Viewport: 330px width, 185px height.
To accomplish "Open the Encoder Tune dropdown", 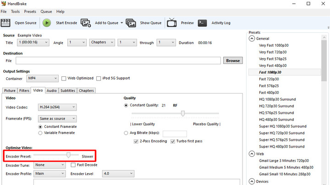I will click(49, 165).
